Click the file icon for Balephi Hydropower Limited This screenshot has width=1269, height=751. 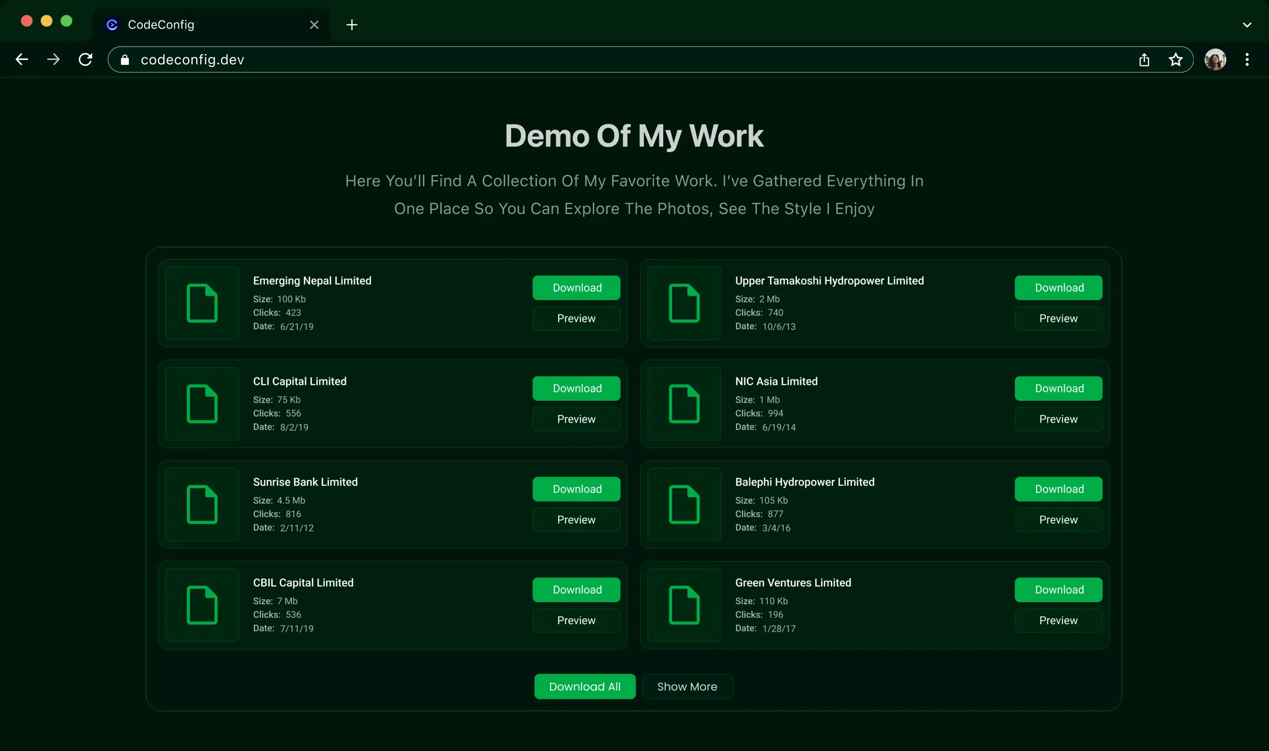(684, 504)
